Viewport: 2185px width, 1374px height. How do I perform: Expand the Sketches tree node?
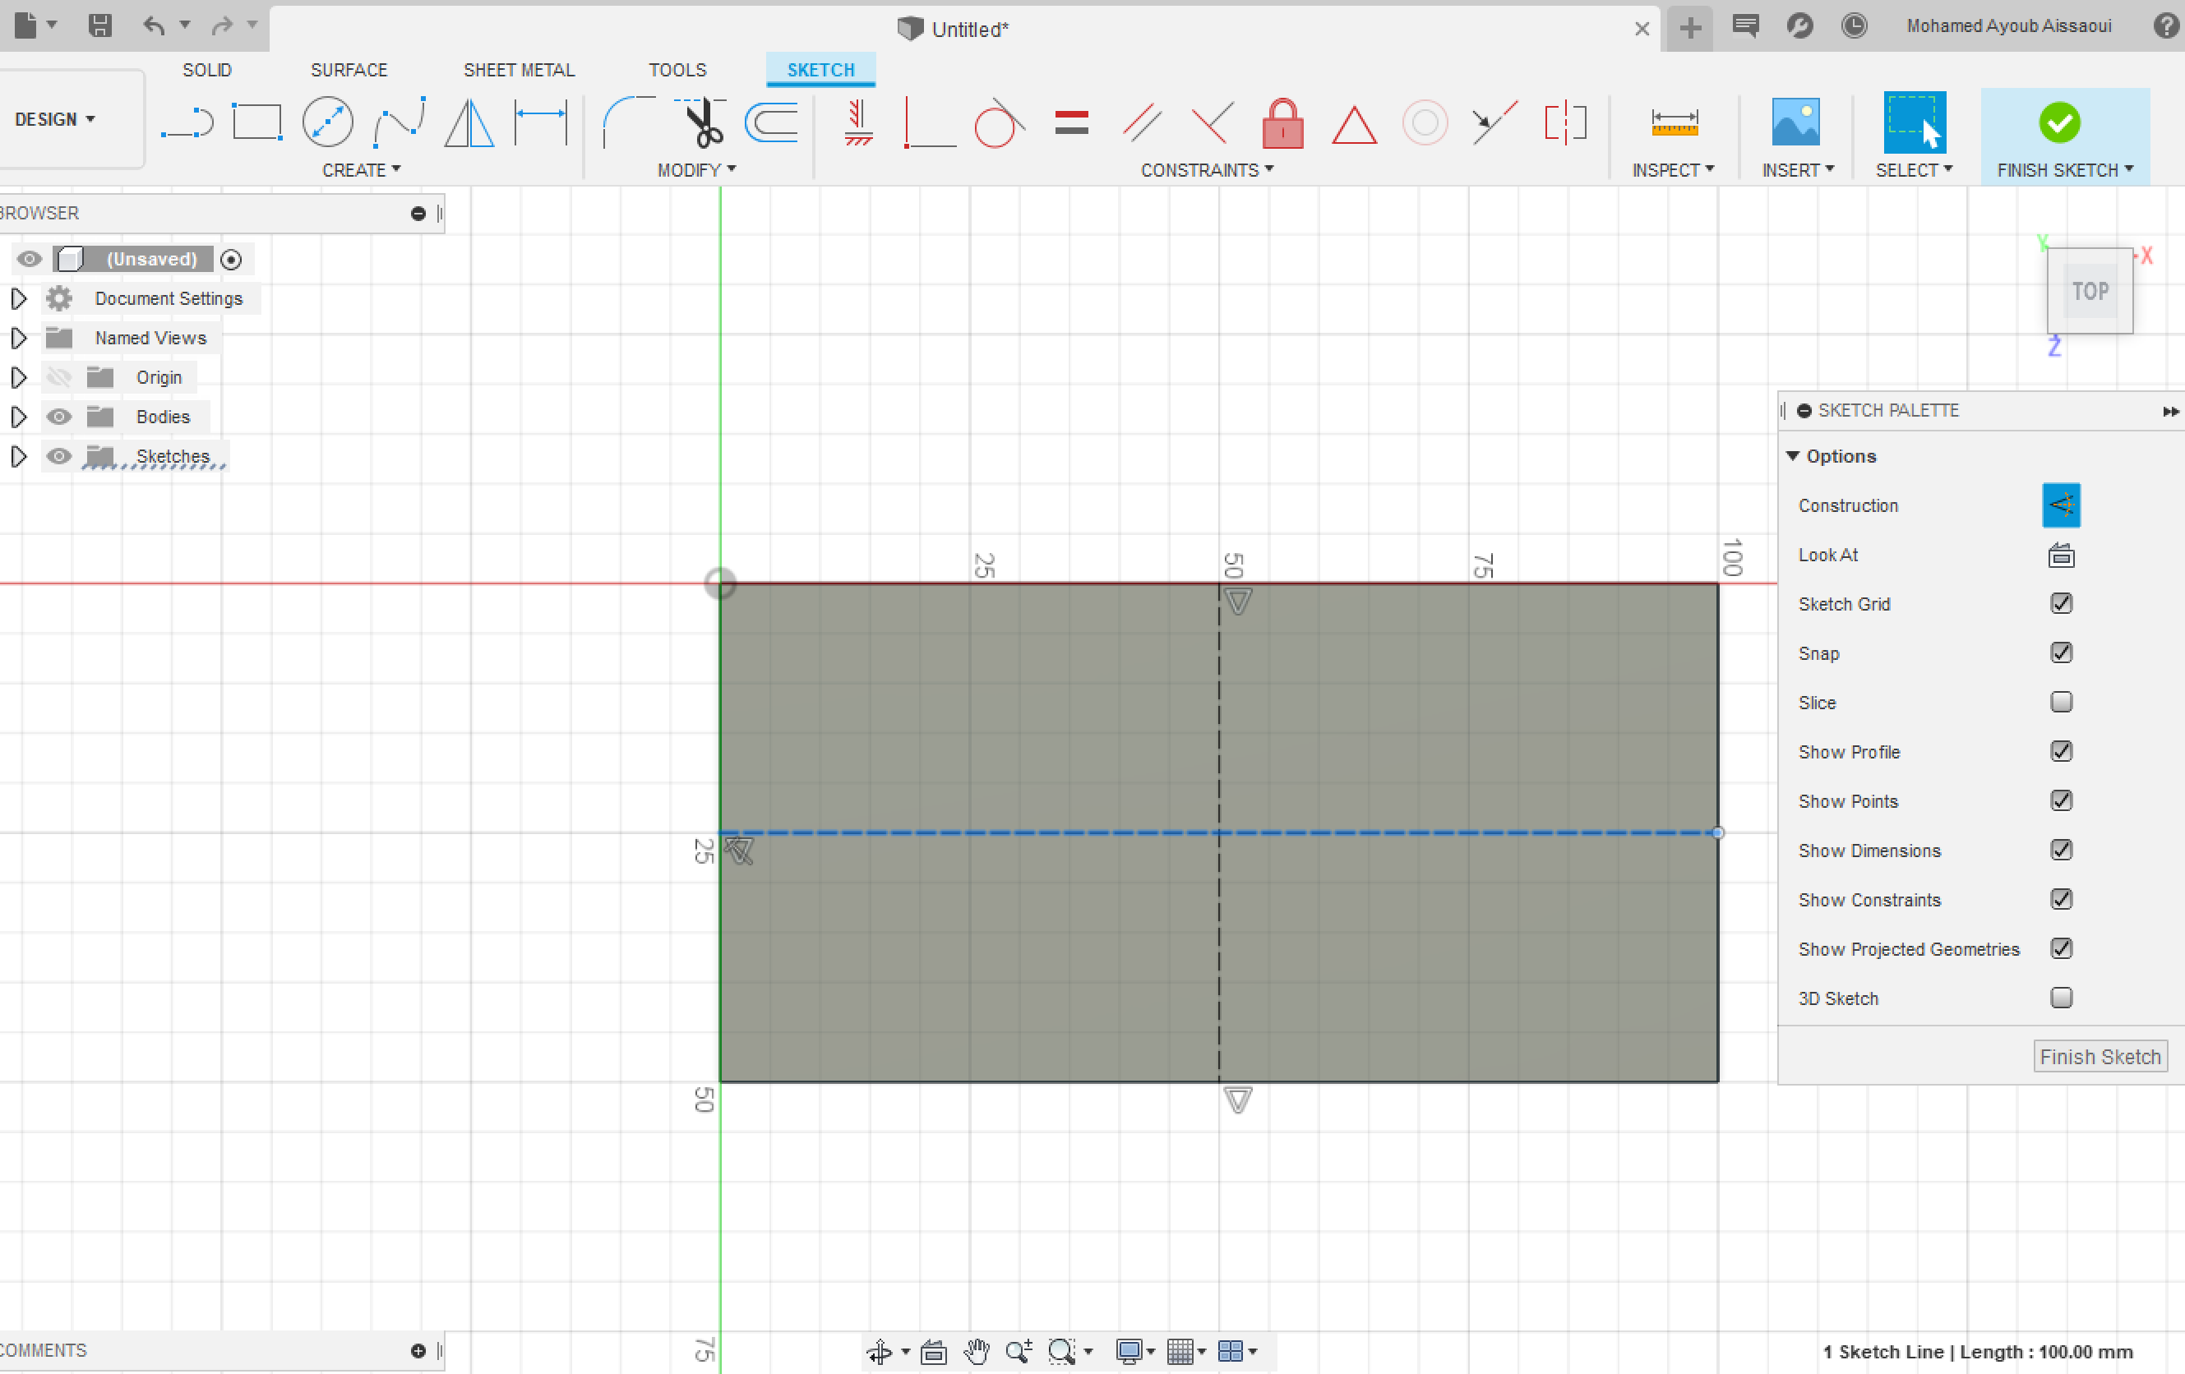click(18, 456)
